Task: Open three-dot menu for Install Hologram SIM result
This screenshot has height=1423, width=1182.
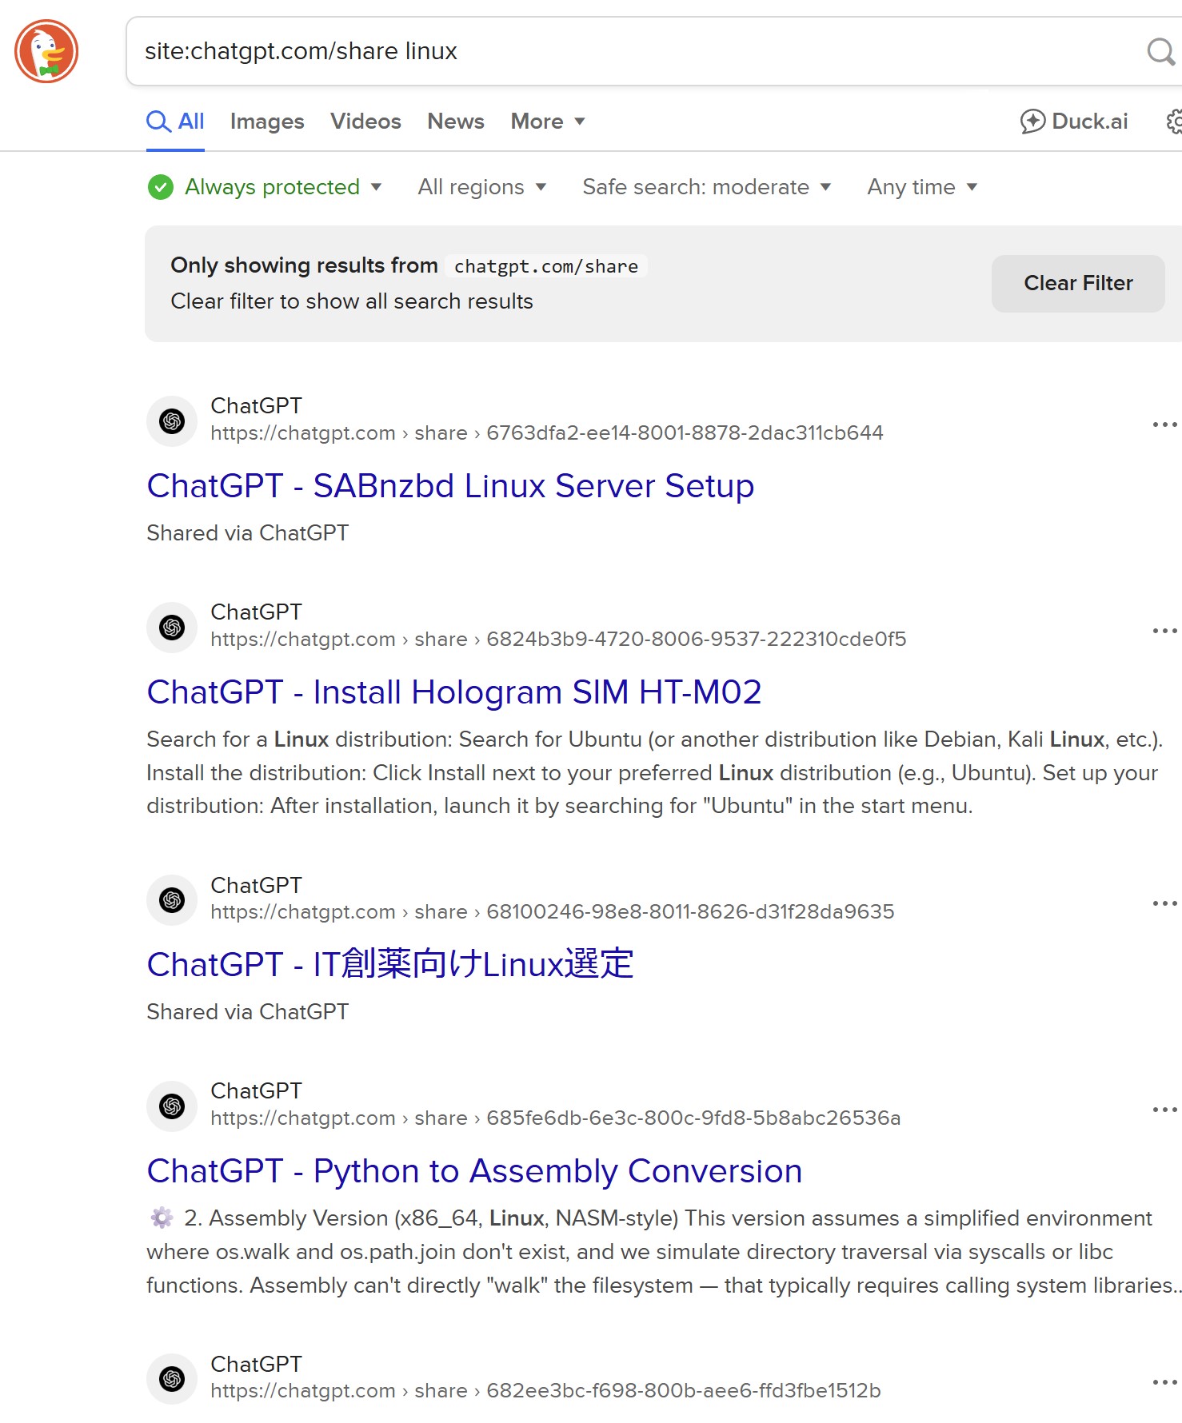Action: click(1164, 630)
